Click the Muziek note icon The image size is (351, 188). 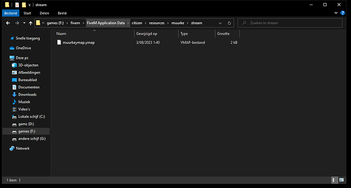(14, 102)
